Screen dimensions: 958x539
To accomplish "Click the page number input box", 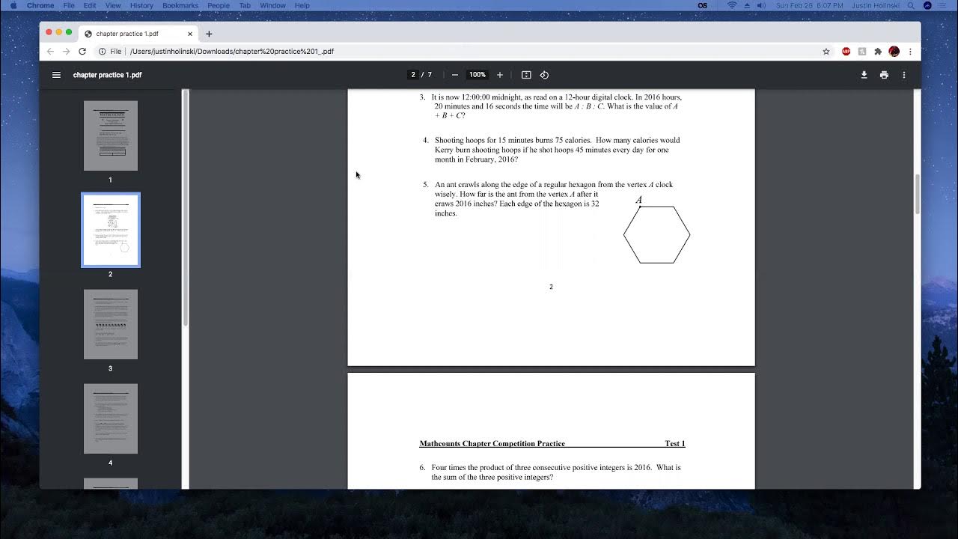I will click(413, 75).
